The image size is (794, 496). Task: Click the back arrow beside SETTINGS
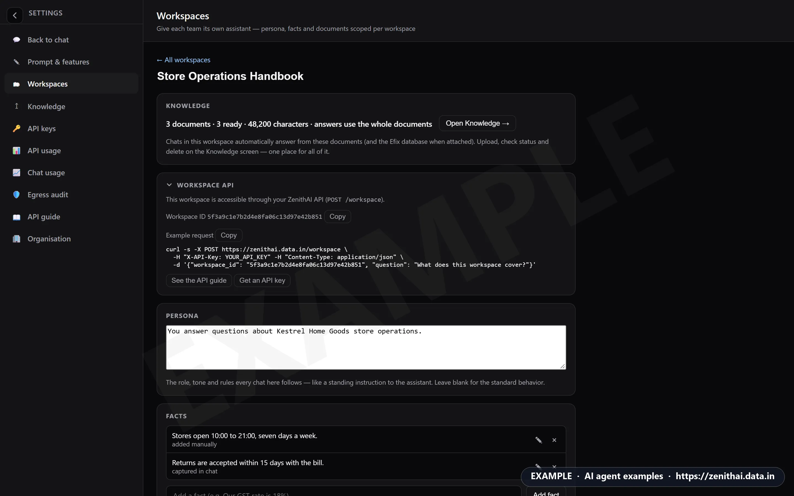point(15,15)
